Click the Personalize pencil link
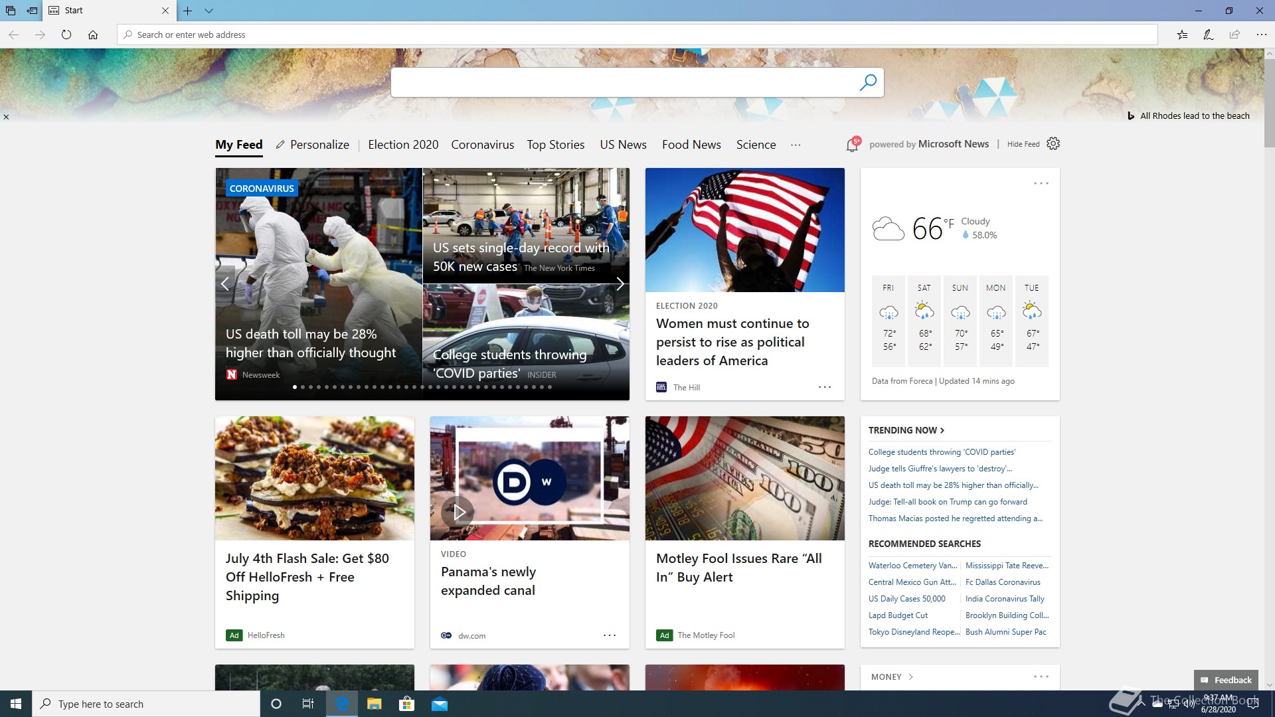This screenshot has height=717, width=1275. pyautogui.click(x=312, y=145)
